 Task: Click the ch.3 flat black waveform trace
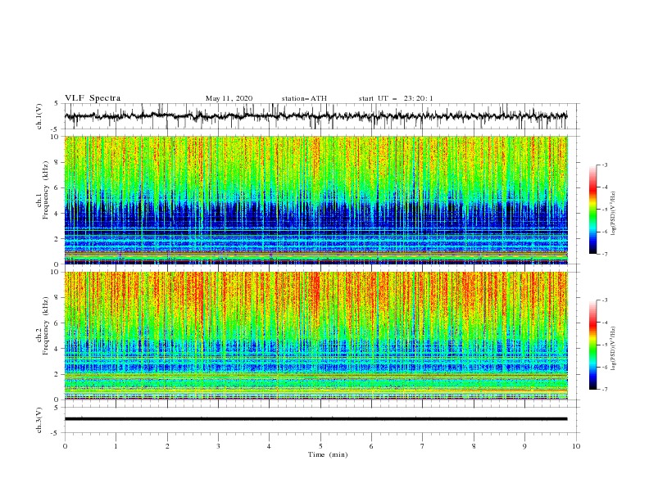315,419
